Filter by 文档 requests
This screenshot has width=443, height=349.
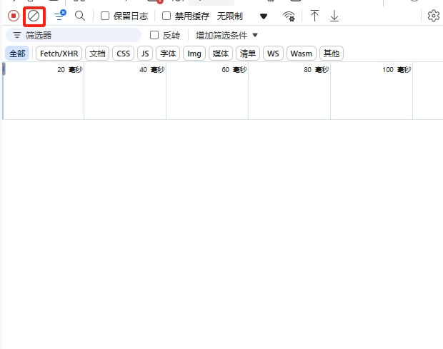pos(97,54)
